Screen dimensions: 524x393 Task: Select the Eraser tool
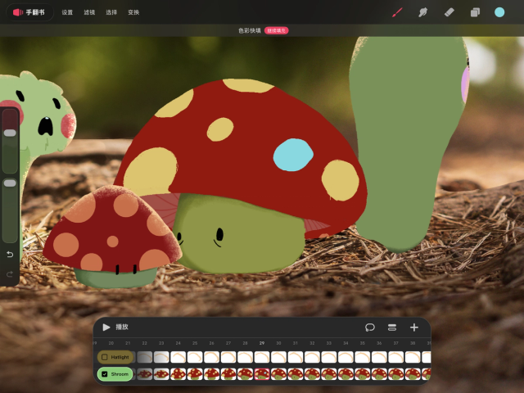click(449, 12)
